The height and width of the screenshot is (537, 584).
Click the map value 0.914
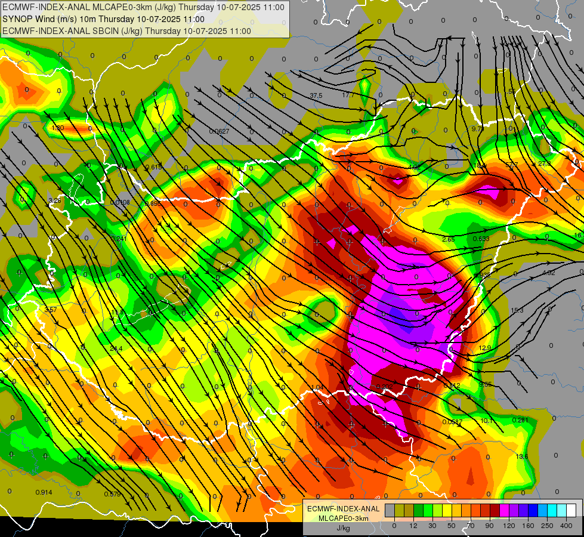[44, 492]
